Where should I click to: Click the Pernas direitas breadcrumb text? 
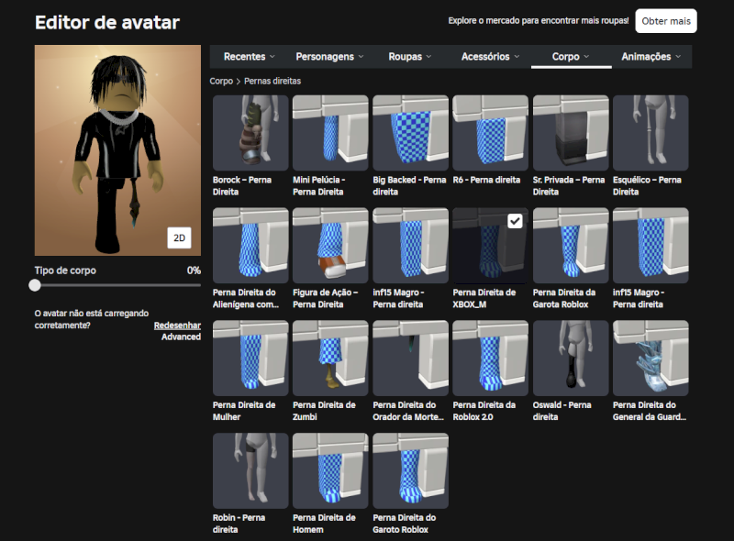point(272,81)
